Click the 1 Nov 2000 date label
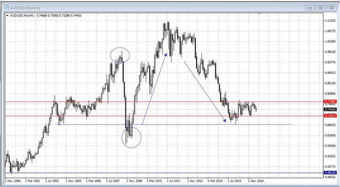340x187 pixels. [13, 180]
